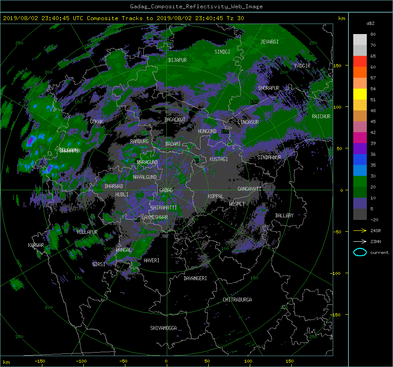
Task: Click the YADGIR city label
Action: (x=302, y=66)
